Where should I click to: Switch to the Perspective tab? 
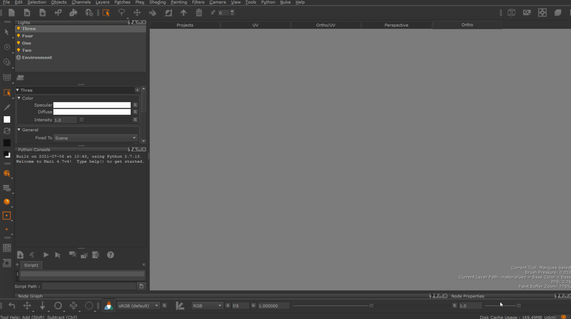[396, 25]
